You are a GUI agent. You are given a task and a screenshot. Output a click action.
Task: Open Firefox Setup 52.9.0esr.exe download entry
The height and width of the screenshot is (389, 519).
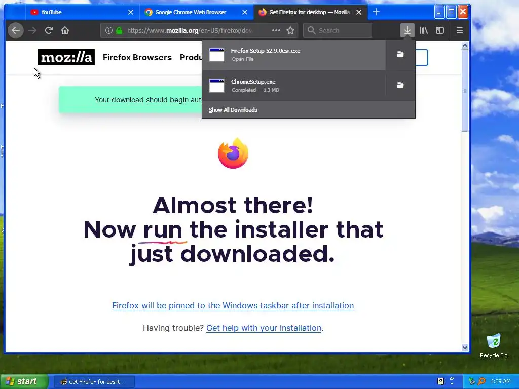(294, 55)
